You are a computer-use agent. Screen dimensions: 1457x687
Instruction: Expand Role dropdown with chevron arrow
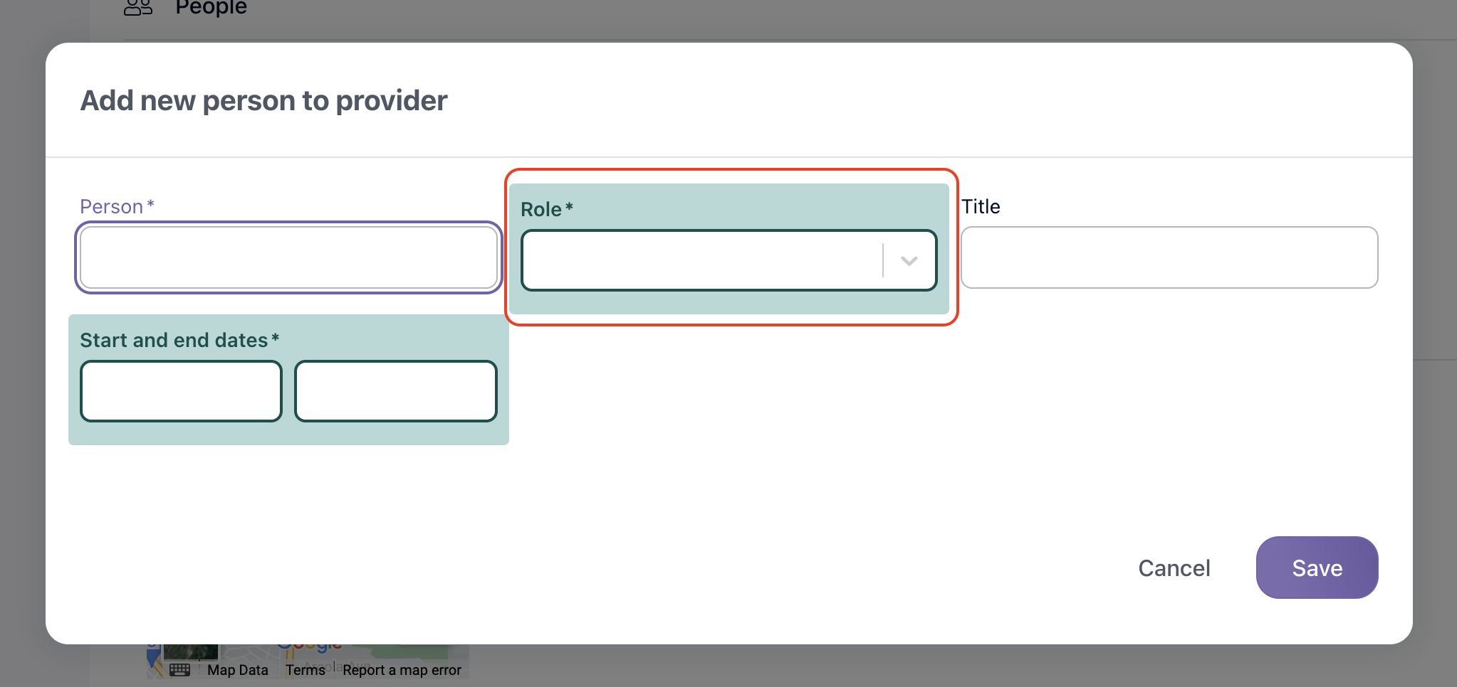tap(909, 260)
